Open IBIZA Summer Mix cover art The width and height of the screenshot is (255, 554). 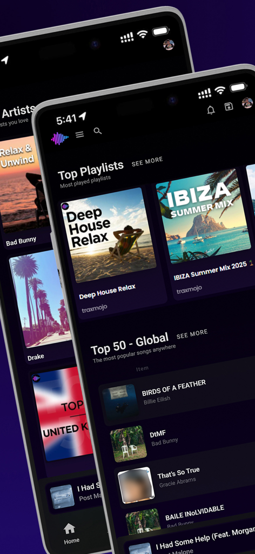(x=204, y=216)
